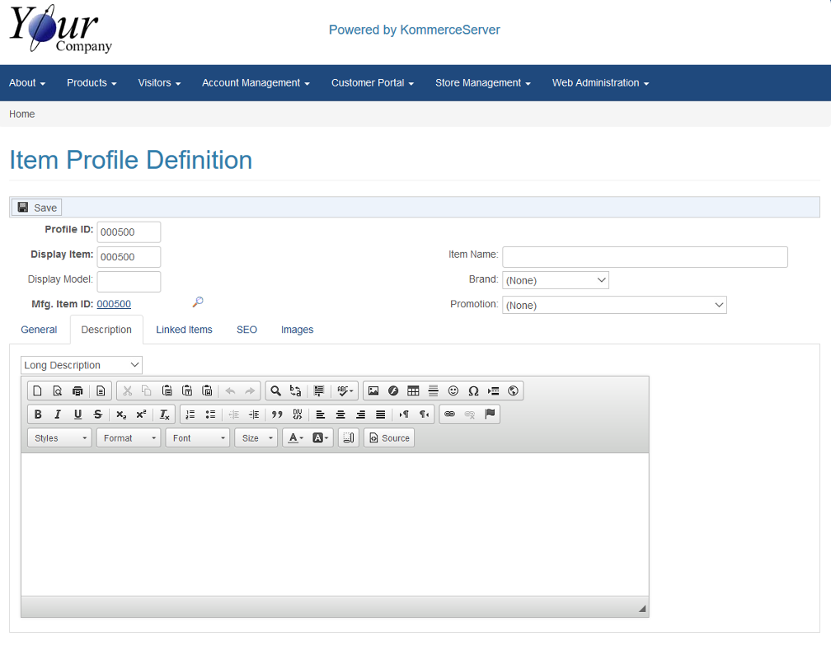Expand the Promotion dropdown
This screenshot has width=831, height=655.
pyautogui.click(x=614, y=305)
